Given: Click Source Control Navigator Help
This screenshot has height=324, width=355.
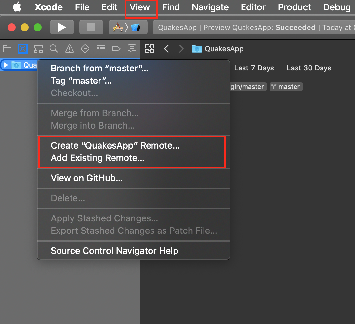Looking at the screenshot, I should point(114,250).
